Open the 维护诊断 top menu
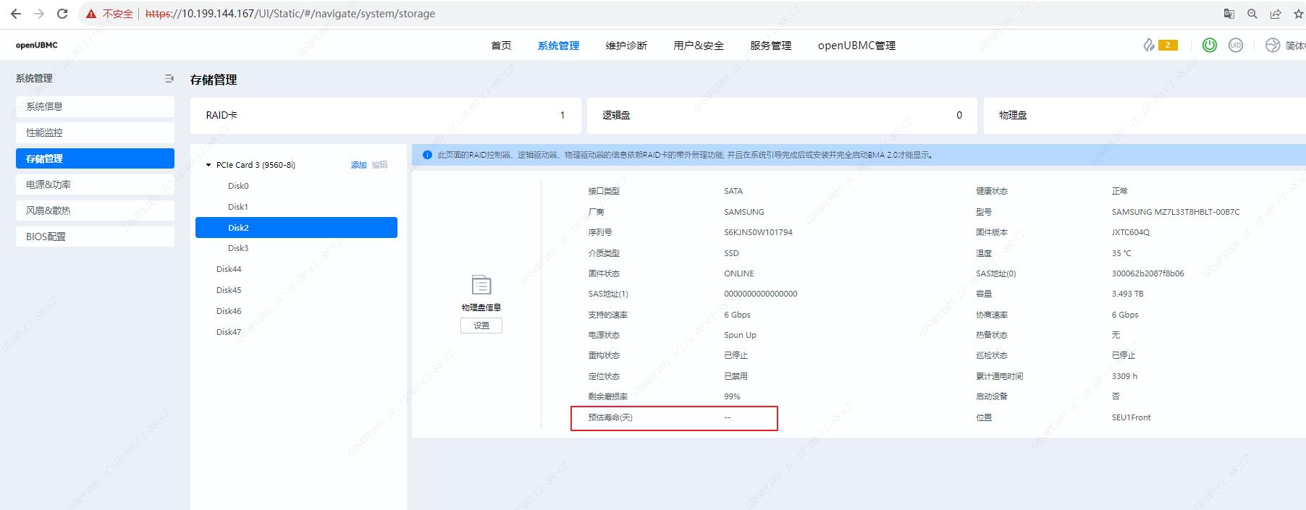Image resolution: width=1306 pixels, height=510 pixels. pos(626,46)
